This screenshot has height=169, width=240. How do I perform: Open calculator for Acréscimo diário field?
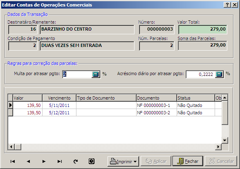[x=219, y=74]
